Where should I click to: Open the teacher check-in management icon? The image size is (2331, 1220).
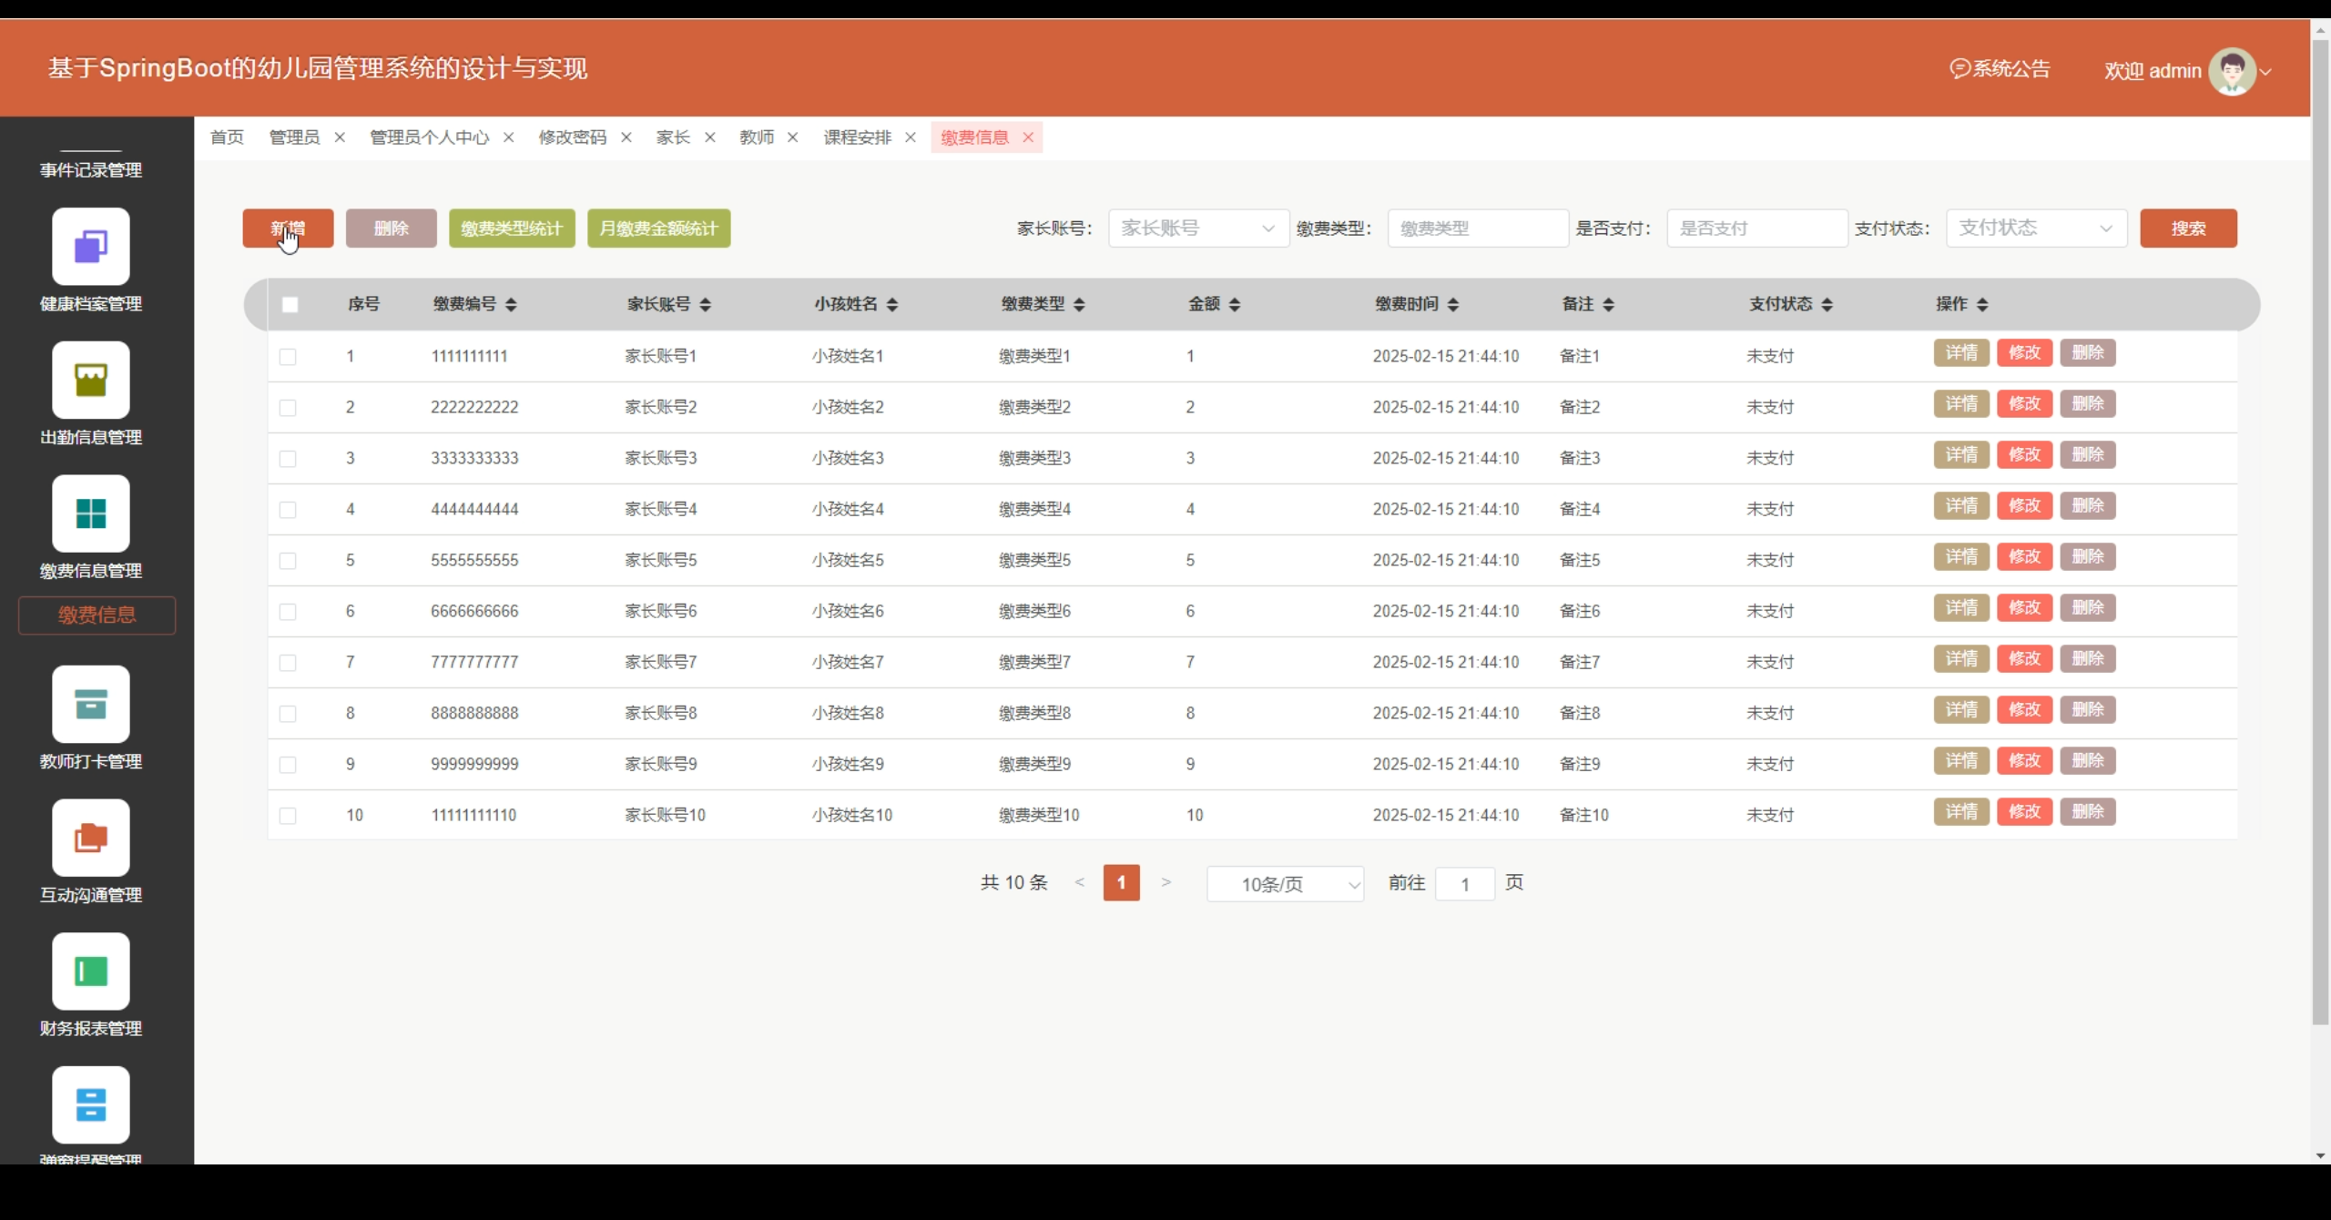tap(90, 704)
